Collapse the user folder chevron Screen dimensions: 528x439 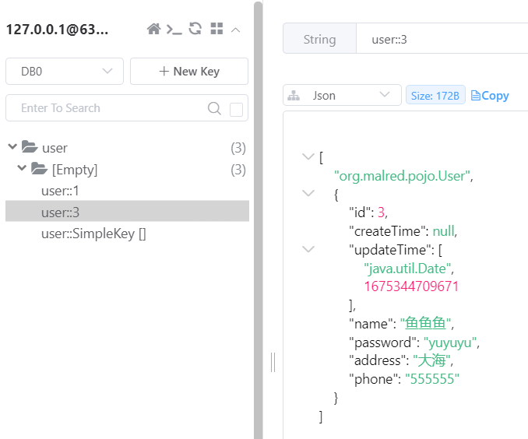(x=12, y=146)
